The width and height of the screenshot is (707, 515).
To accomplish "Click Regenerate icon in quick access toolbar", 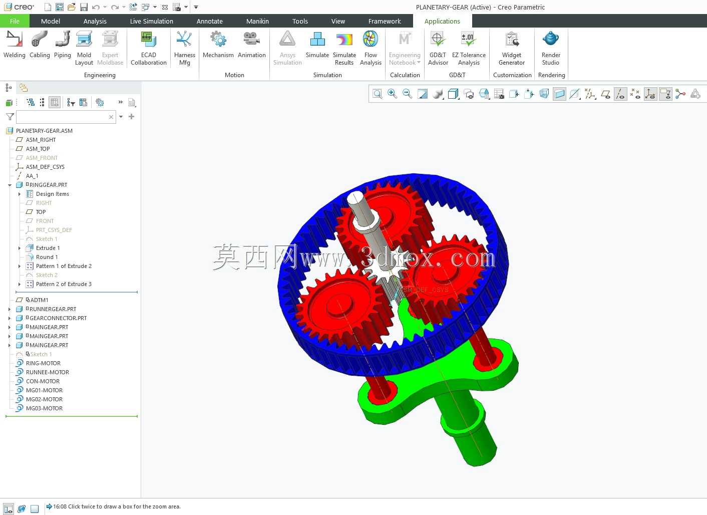I will 133,7.
